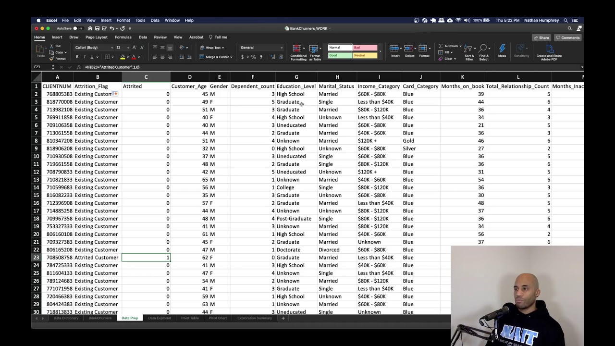615x346 pixels.
Task: Select the Attrition_Flag header cell
Action: 98,86
